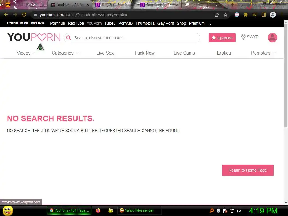Bookmark this page with the star icon
This screenshot has height=216, width=288.
[226, 15]
